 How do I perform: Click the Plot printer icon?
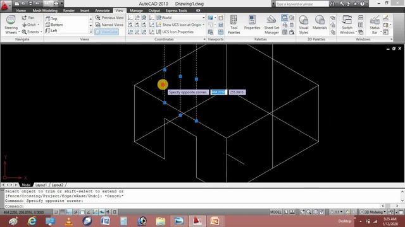click(x=56, y=4)
